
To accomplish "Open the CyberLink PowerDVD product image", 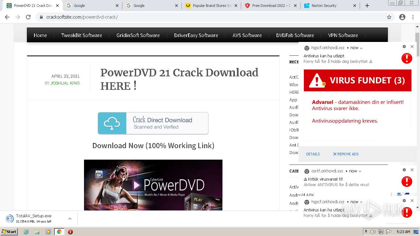I will [x=153, y=185].
